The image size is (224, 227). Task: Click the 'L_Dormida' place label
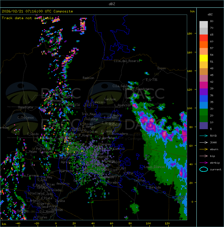(153, 187)
